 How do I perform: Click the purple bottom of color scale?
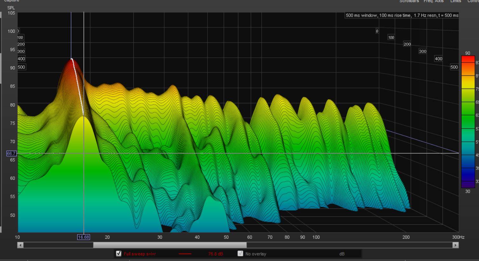(468, 185)
